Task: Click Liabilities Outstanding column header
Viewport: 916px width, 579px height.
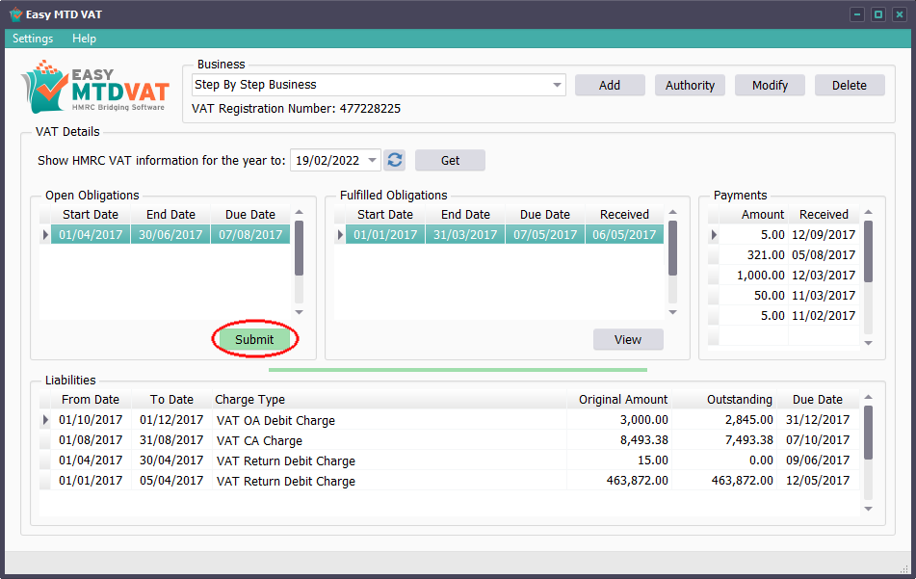Action: (x=724, y=400)
